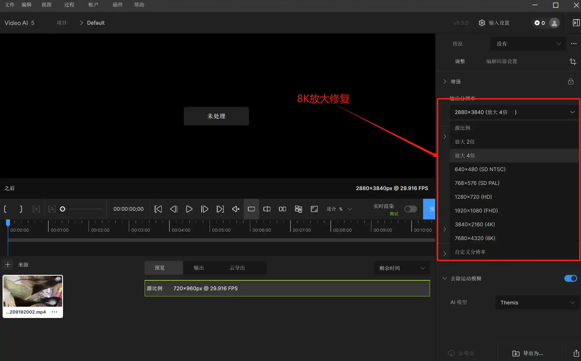Switch to 编解码器设置 tab
This screenshot has height=361, width=581.
click(x=502, y=61)
